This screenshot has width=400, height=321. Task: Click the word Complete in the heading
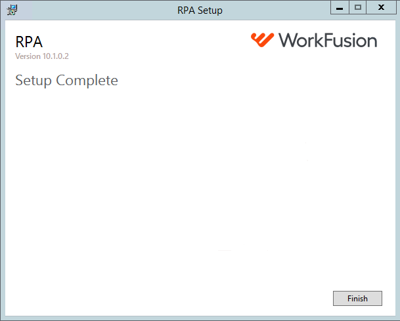click(87, 81)
